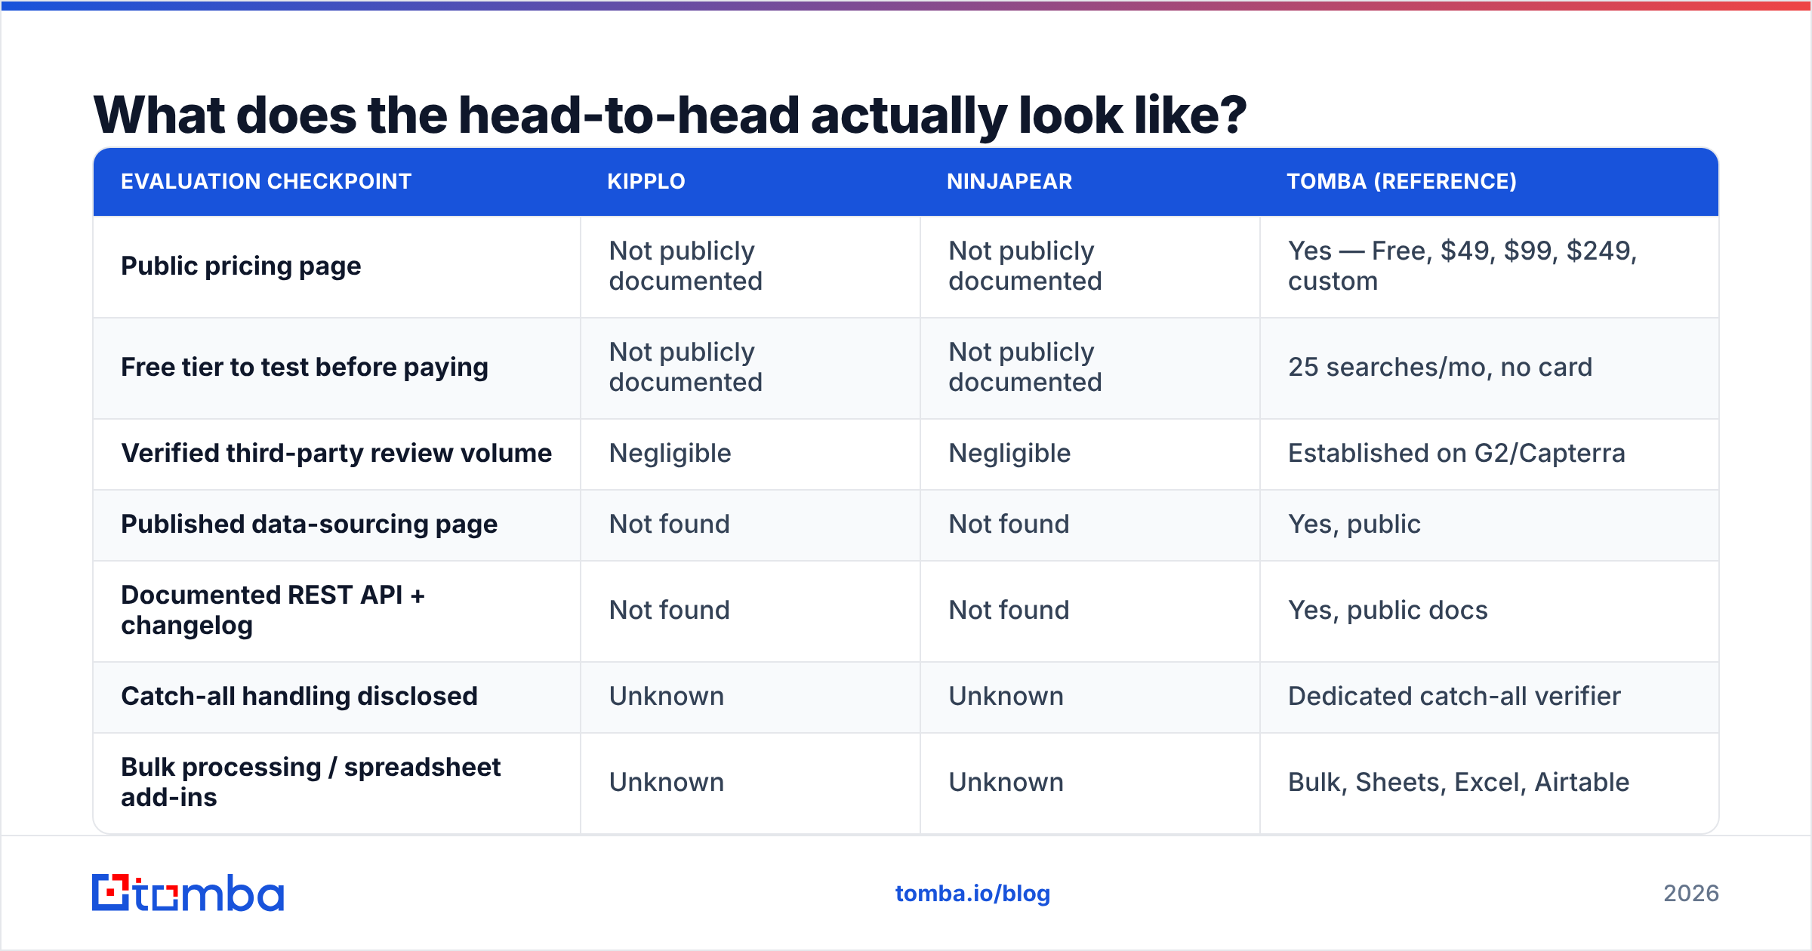The width and height of the screenshot is (1812, 951).
Task: Select 'Catch-all handling disclosed' row label
Action: pyautogui.click(x=299, y=696)
